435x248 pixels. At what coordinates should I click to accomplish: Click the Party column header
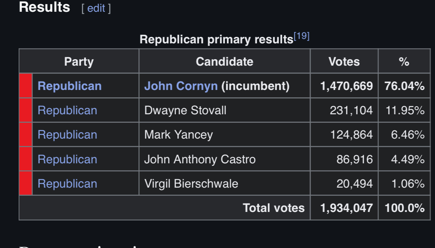tap(79, 62)
